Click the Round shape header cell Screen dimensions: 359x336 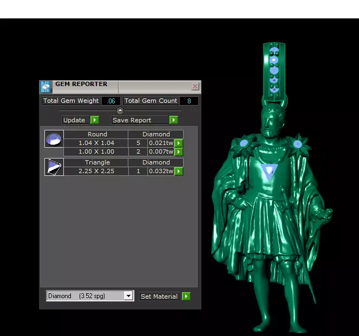click(x=96, y=134)
